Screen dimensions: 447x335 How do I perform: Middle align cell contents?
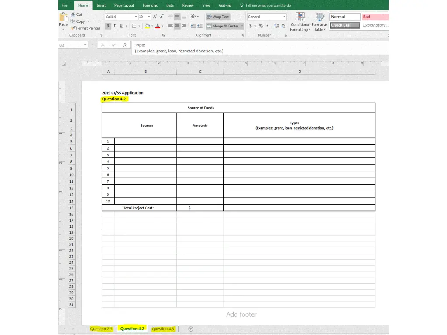pyautogui.click(x=177, y=17)
